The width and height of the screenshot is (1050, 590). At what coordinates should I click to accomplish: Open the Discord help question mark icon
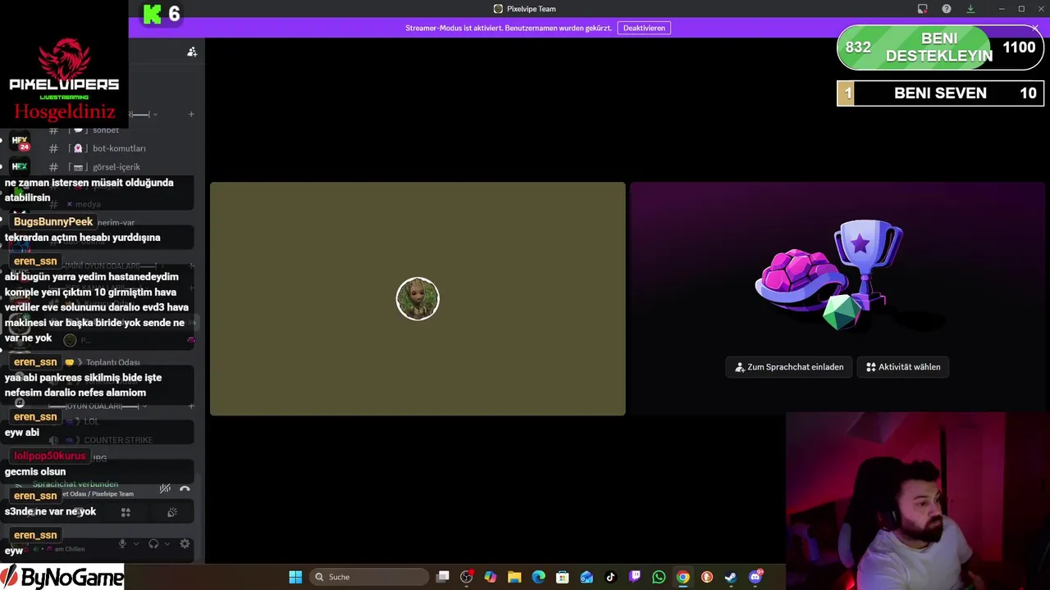947,9
